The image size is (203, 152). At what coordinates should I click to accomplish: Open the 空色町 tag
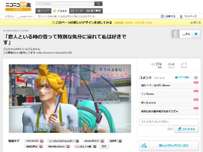point(113,141)
